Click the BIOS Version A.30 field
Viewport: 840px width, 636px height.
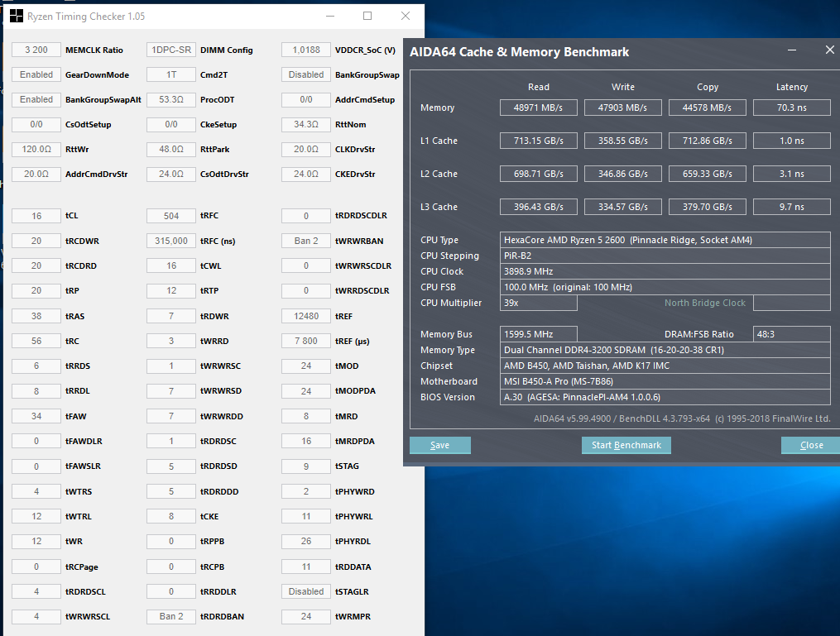coord(665,397)
